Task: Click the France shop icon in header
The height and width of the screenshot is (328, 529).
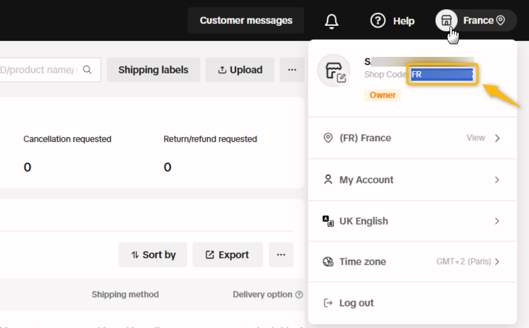Action: (x=446, y=21)
